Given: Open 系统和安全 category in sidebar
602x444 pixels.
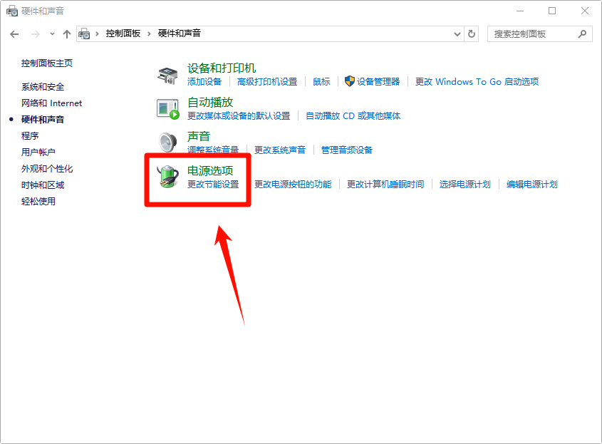Looking at the screenshot, I should tap(43, 87).
